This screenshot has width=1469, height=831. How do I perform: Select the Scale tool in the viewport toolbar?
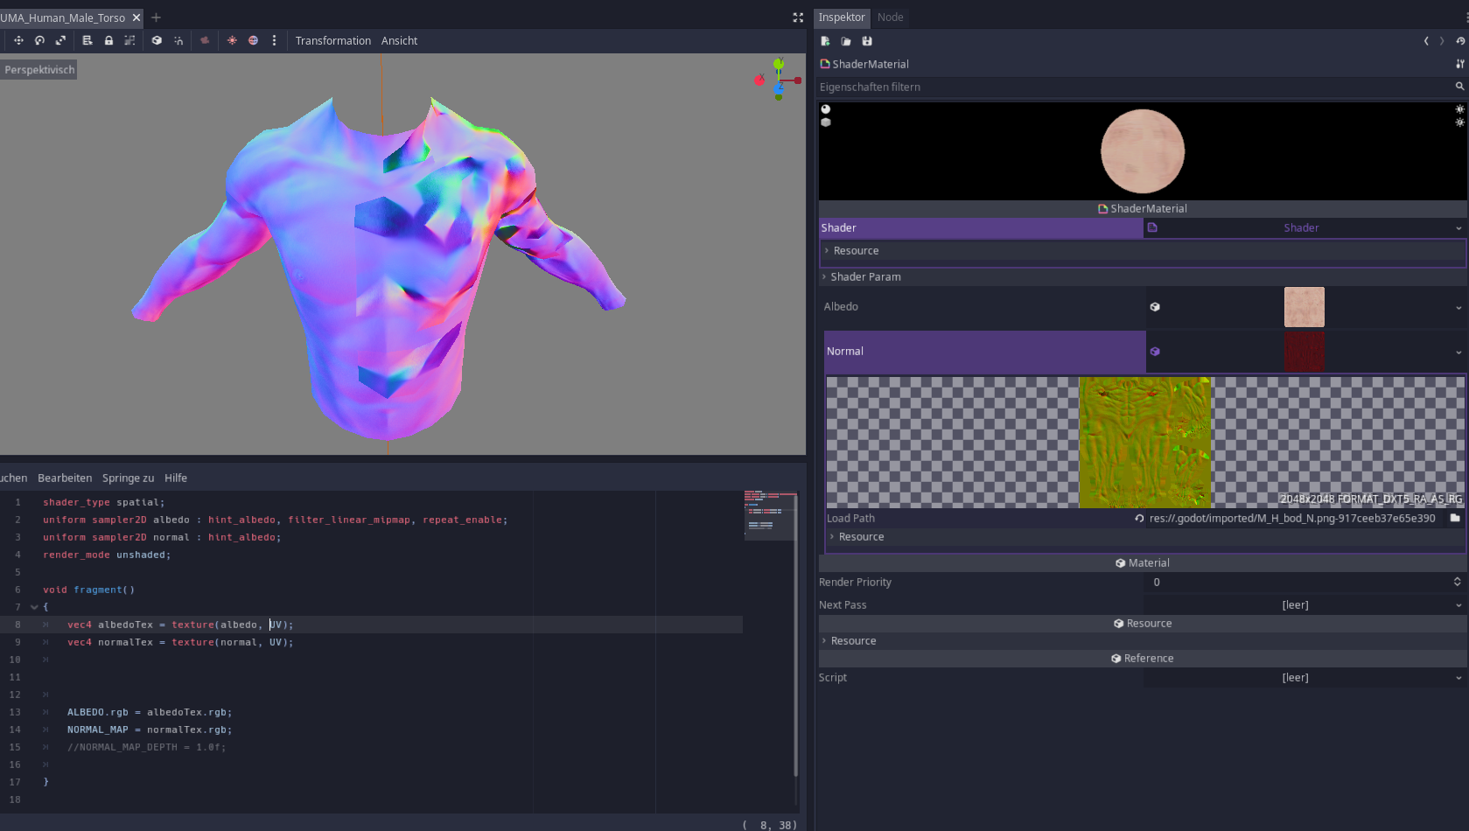coord(60,40)
